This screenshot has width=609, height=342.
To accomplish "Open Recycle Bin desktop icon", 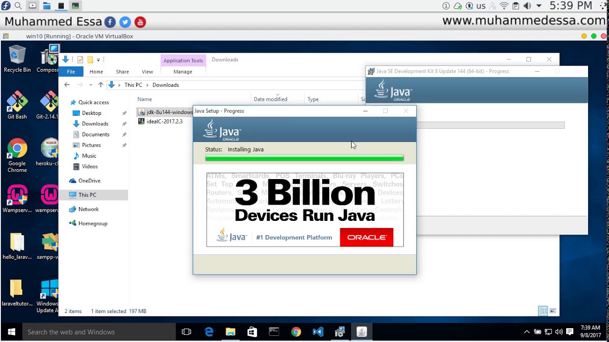I will [x=17, y=59].
